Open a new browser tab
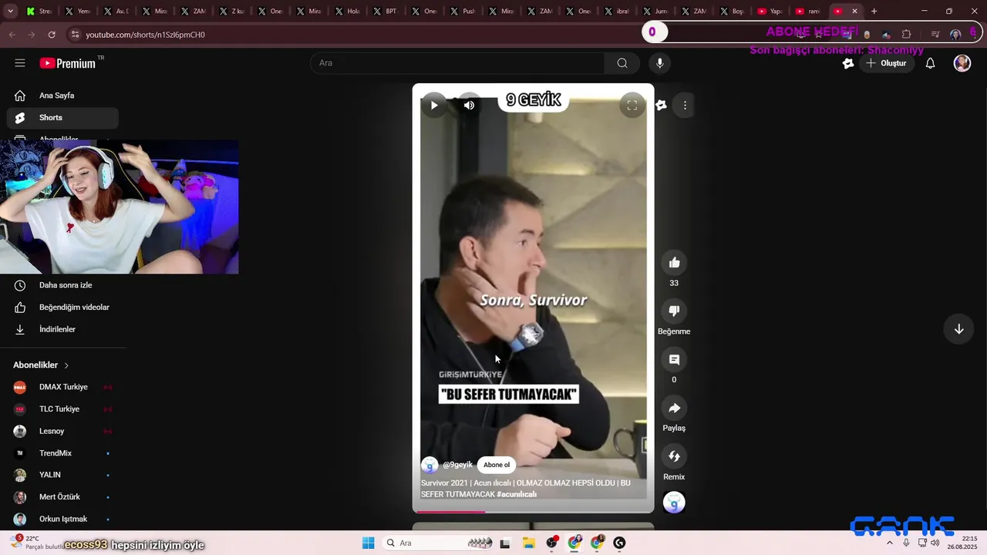This screenshot has height=555, width=987. pos(874,12)
